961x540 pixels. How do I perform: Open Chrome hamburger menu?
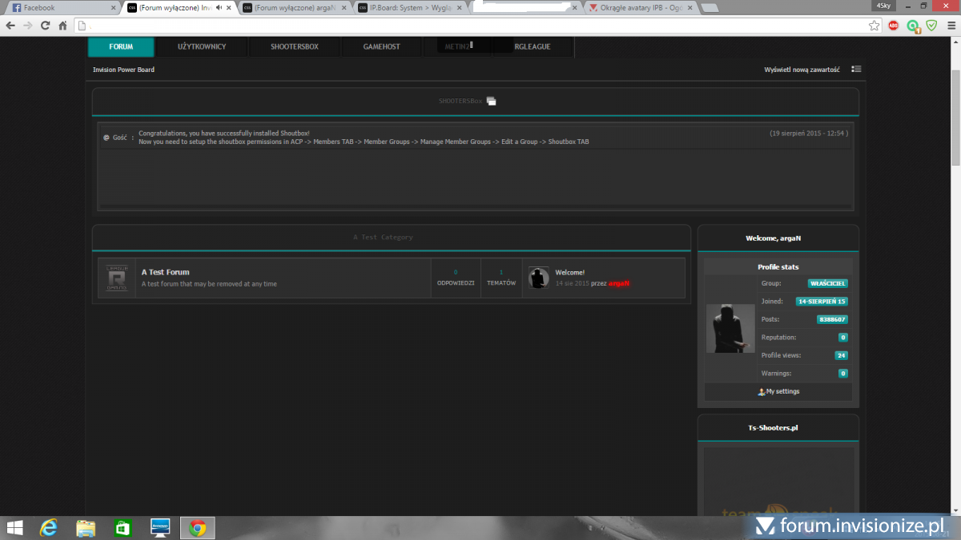[x=950, y=26]
